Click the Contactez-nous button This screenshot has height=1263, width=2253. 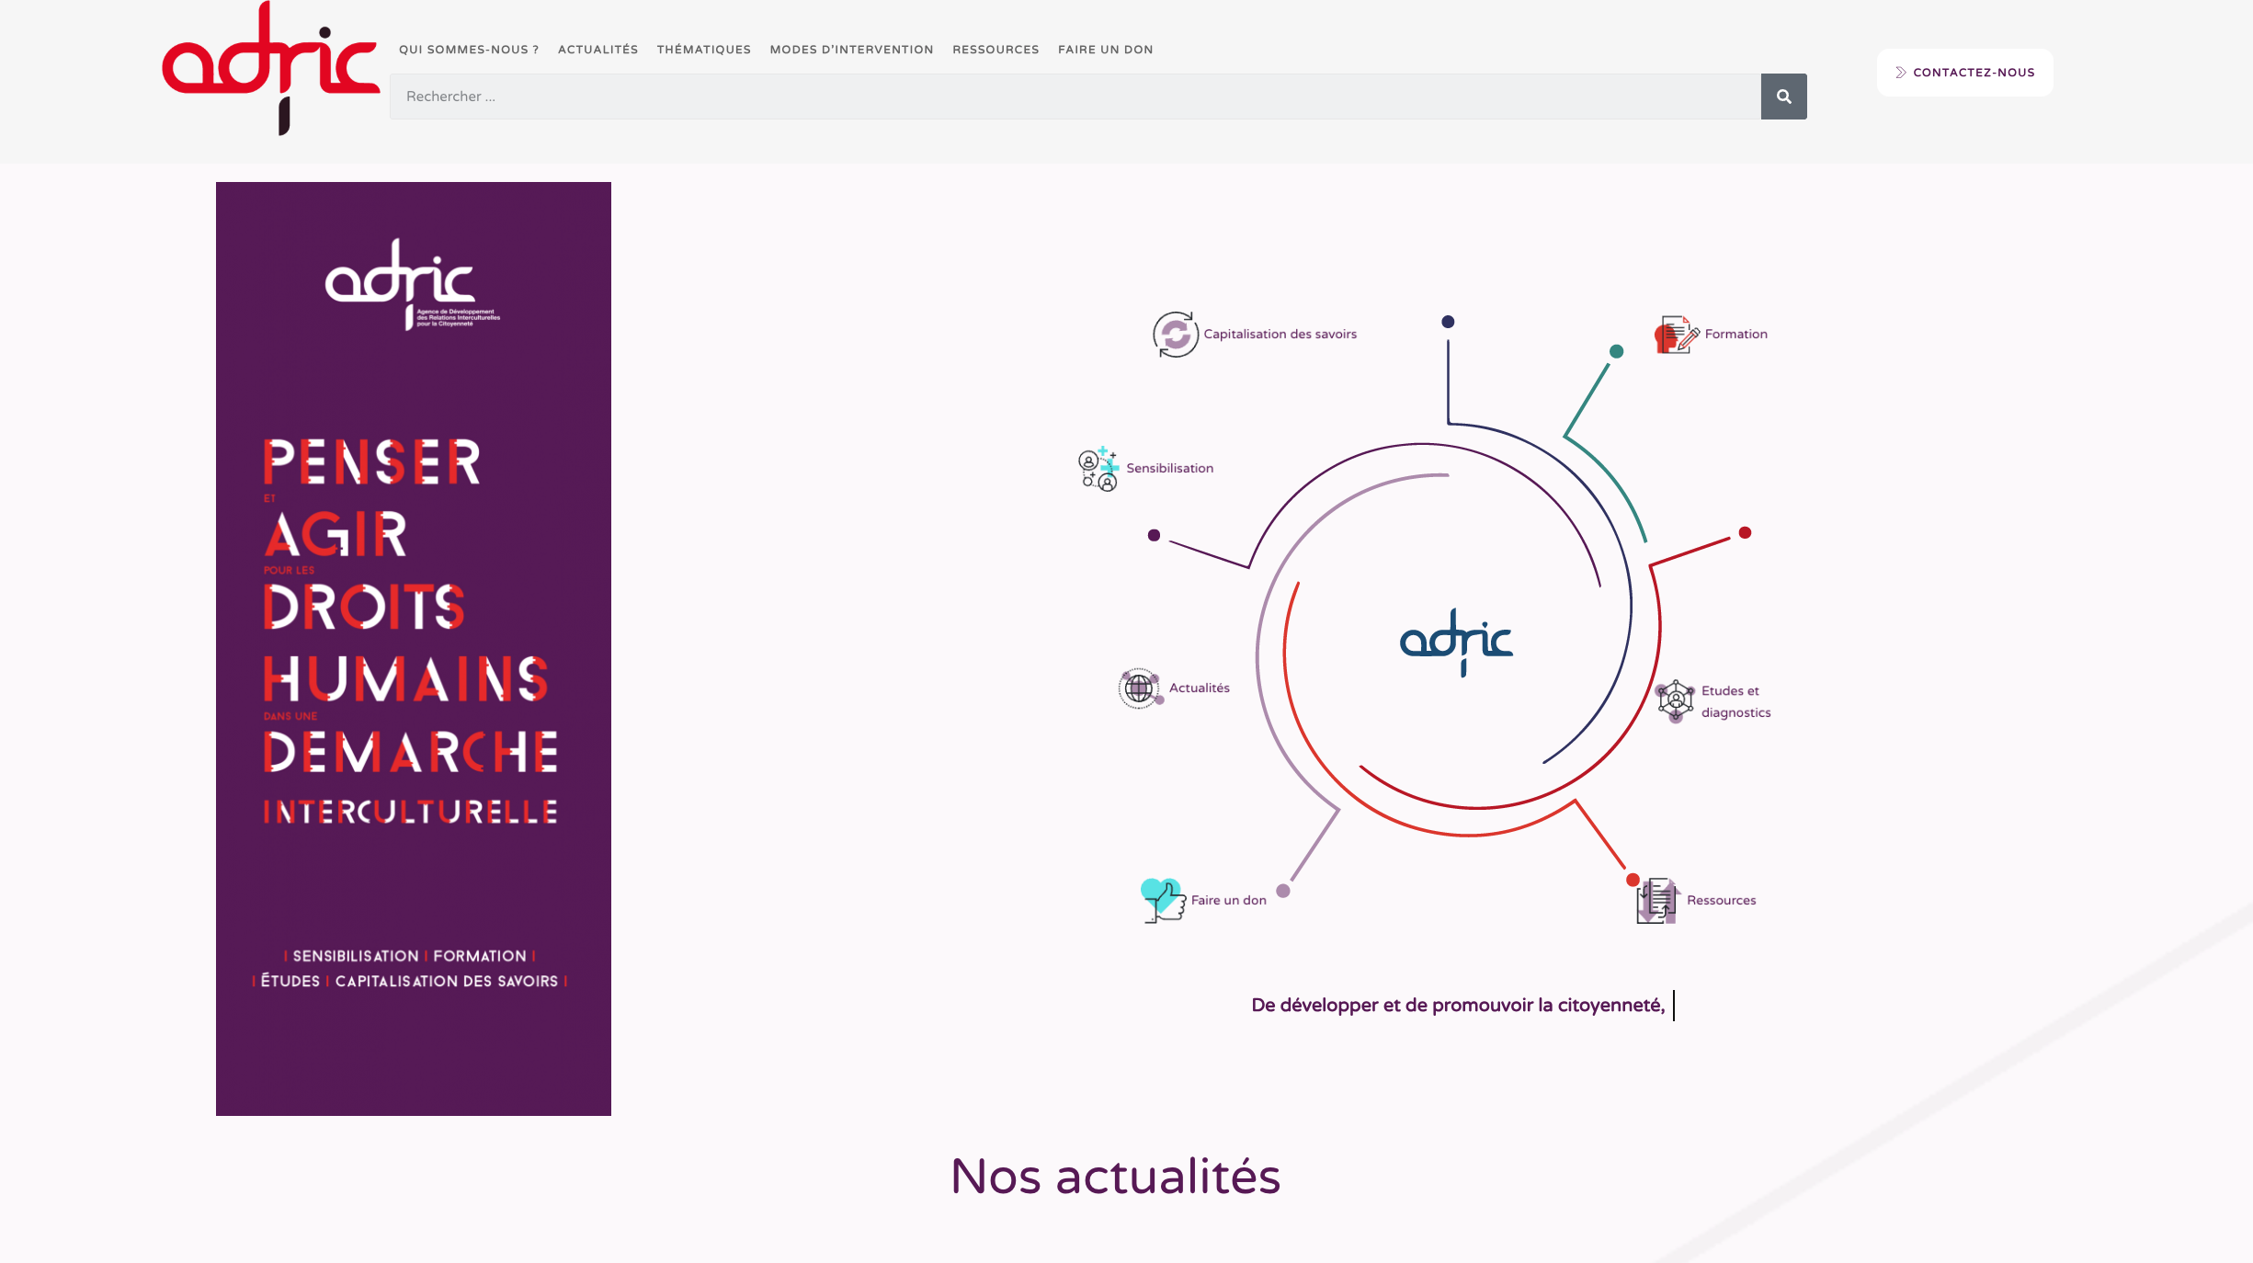[x=1964, y=73]
